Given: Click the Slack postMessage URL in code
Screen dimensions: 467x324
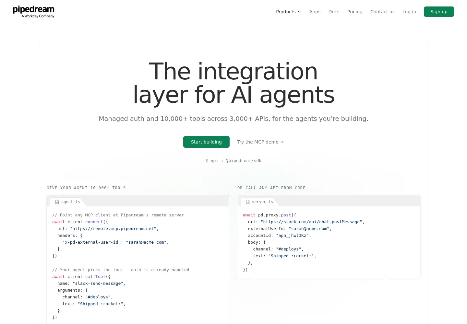Looking at the screenshot, I should (x=311, y=222).
